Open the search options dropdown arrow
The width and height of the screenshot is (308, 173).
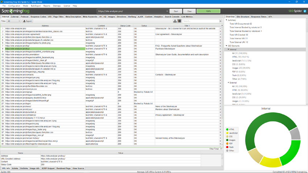220,21
